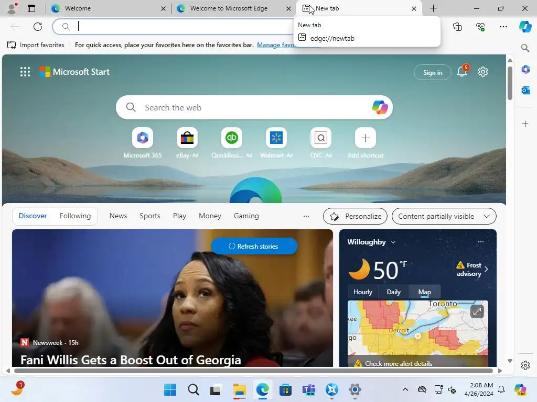Open Microsoft 365 in the sidebar
Screen dimensions: 537x402
[x=525, y=70]
